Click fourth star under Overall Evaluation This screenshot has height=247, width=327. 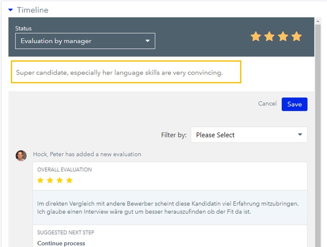click(x=69, y=180)
